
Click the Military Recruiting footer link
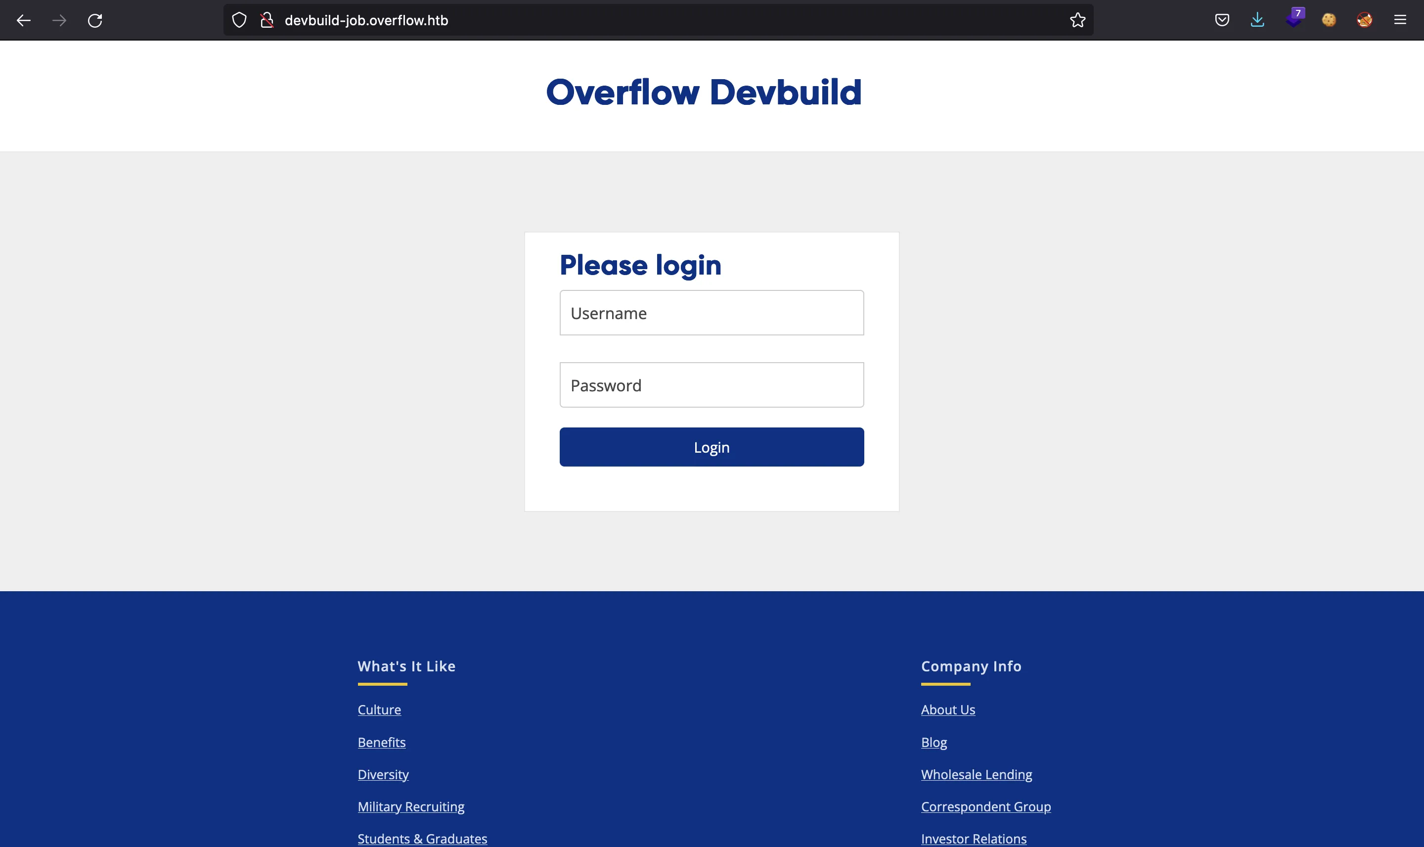(410, 805)
